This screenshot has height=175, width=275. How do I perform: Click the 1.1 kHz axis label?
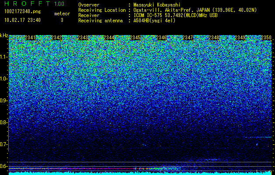[3, 57]
